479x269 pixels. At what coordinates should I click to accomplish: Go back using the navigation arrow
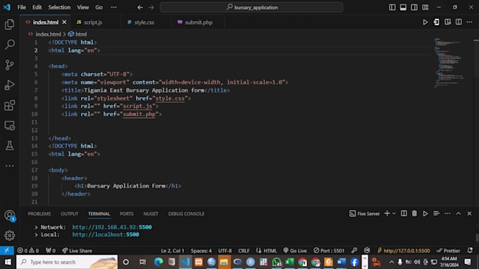click(140, 7)
